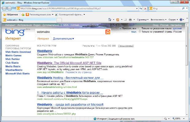Image resolution: width=190 pixels, height=122 pixels.
Task: Click the orange Bing search magnifier button
Action: [108, 32]
